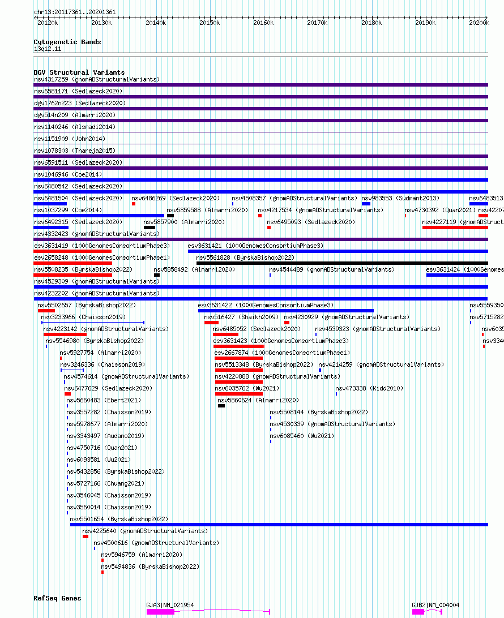
Task: Select esv3631419 1000GenomesConsortiumPhase3 label
Action: click(x=102, y=246)
